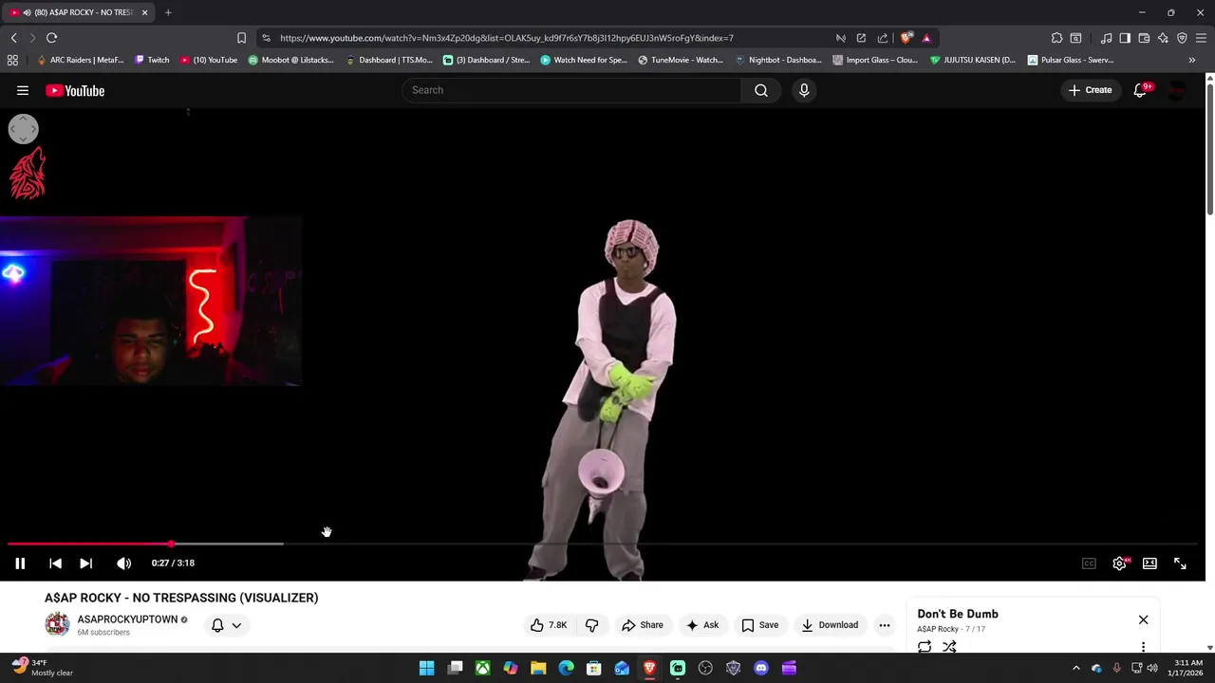1215x683 pixels.
Task: Click the browser address bar URL
Action: click(x=507, y=38)
